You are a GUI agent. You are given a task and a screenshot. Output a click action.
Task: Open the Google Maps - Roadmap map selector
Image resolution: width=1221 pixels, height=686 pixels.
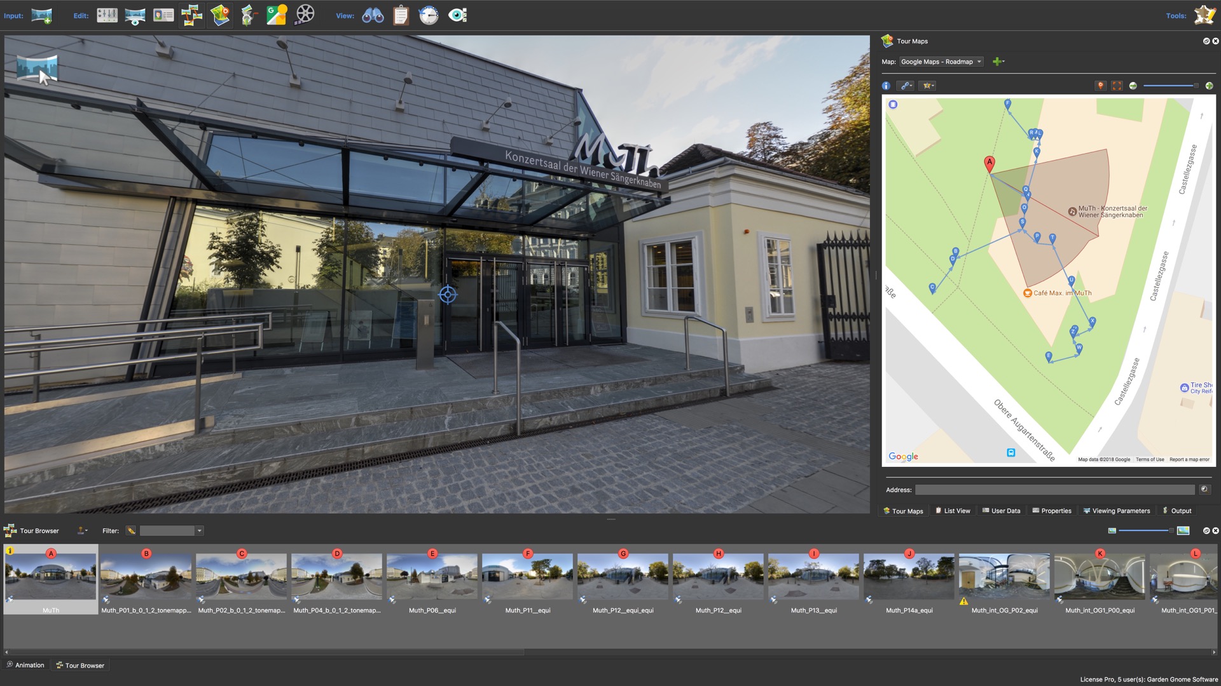[x=941, y=62]
